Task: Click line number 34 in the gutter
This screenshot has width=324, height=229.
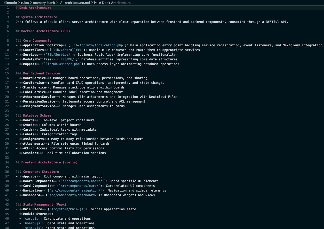Action: click(7, 162)
